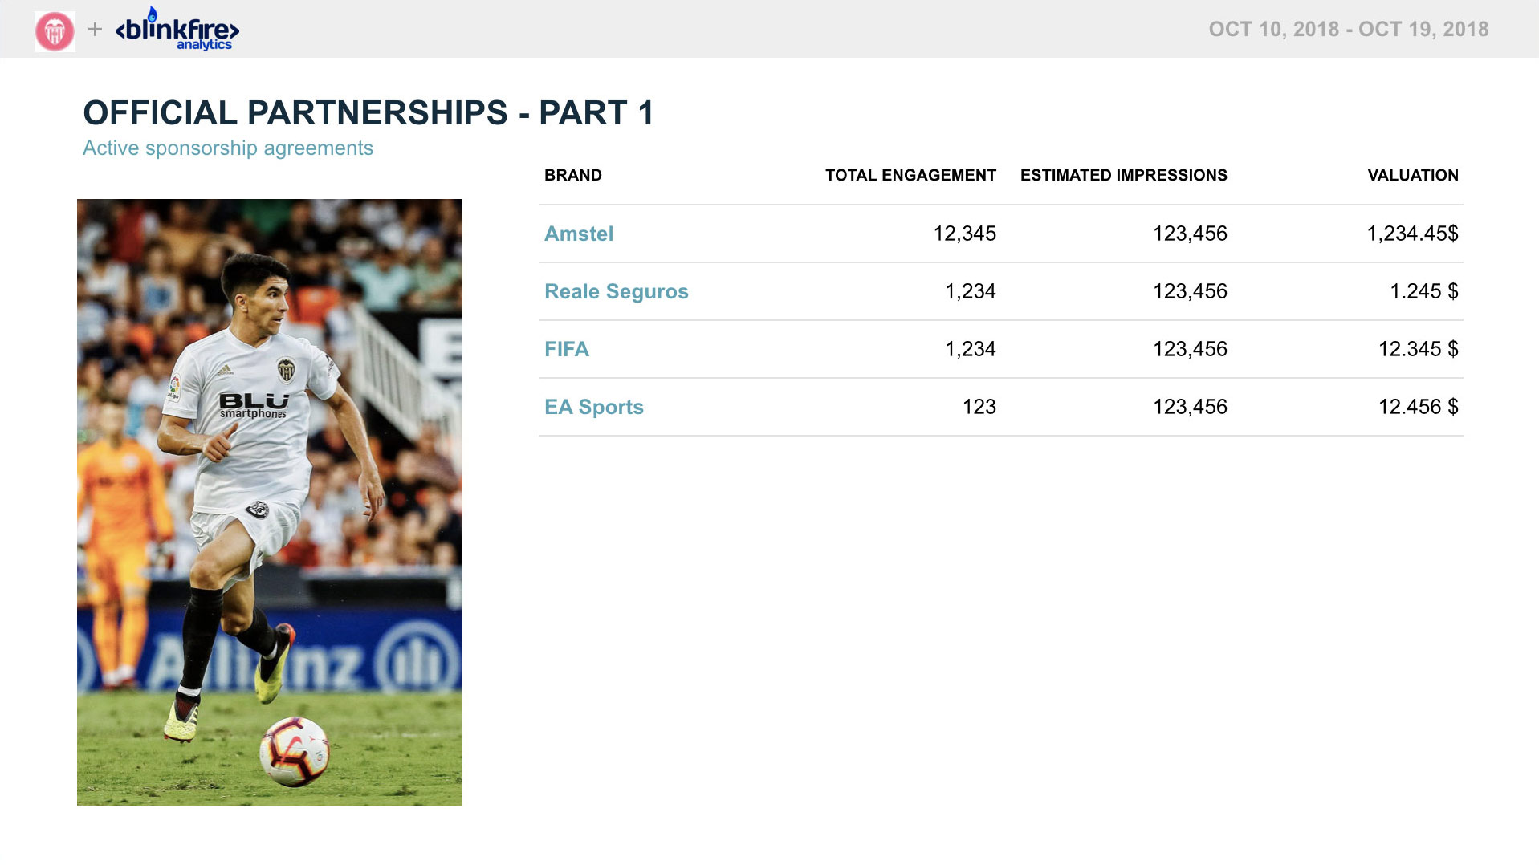Open the Amstel brand link

[x=579, y=234]
